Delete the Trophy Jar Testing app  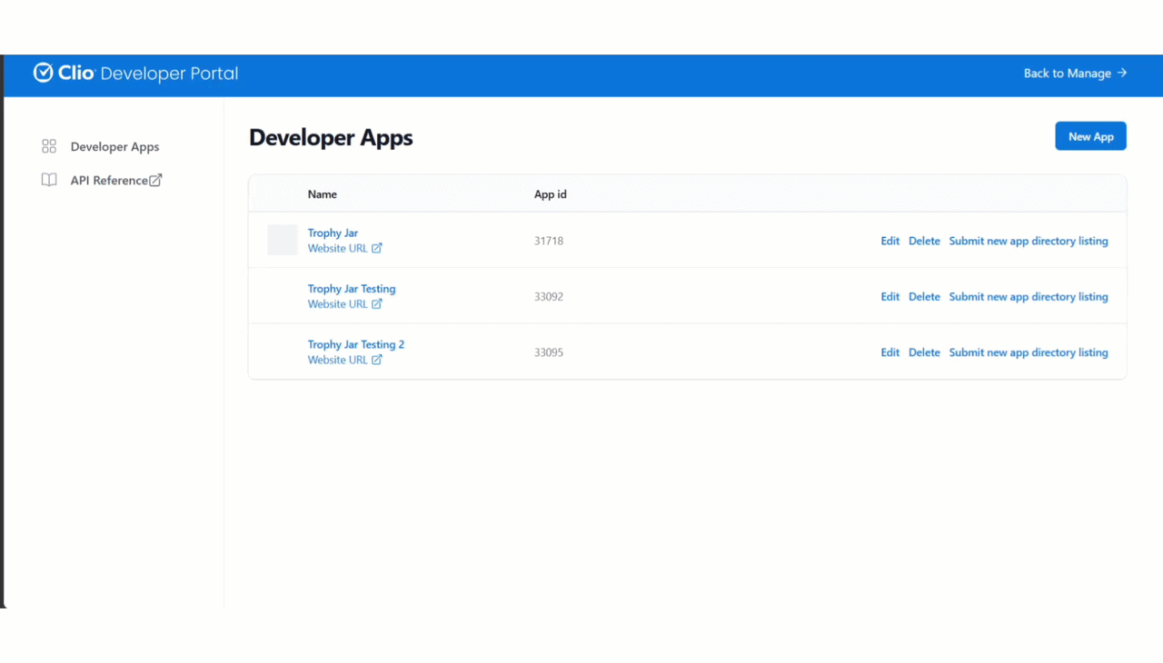[x=924, y=297]
